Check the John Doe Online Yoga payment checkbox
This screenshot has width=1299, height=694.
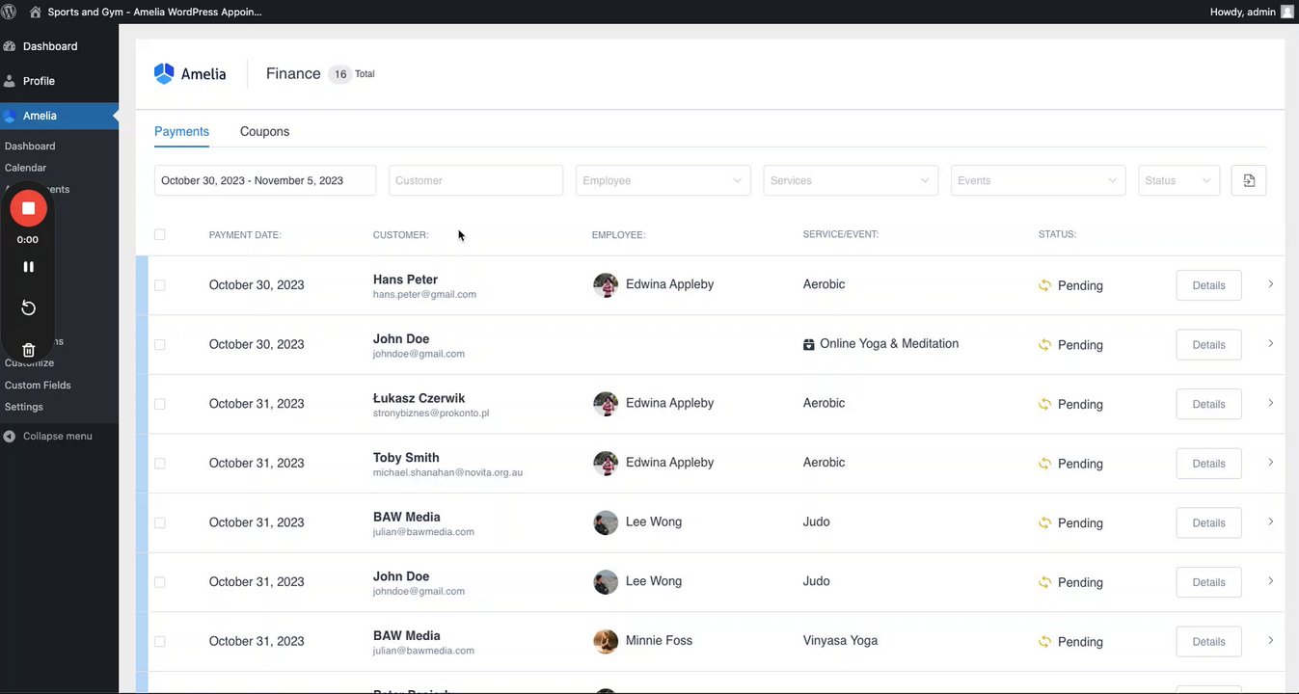(160, 344)
